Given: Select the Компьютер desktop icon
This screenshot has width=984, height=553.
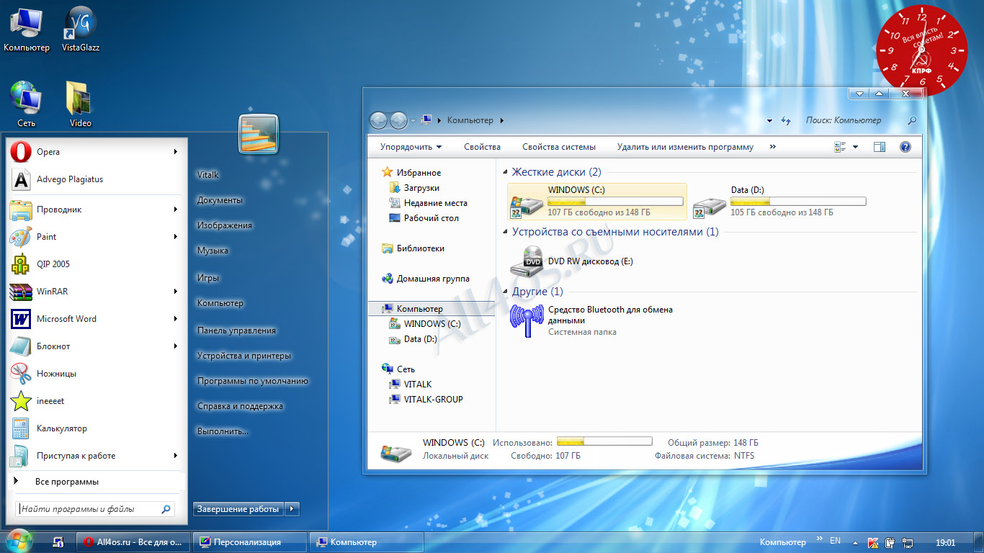Looking at the screenshot, I should point(27,29).
